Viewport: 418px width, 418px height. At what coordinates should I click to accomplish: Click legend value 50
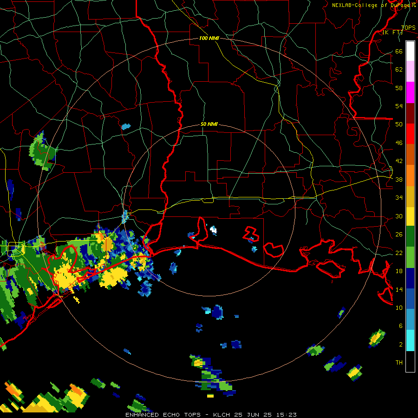[399, 124]
